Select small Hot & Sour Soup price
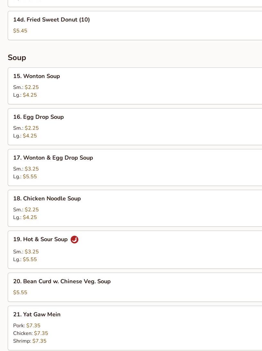Viewport: 262px width, 351px height. click(x=31, y=252)
